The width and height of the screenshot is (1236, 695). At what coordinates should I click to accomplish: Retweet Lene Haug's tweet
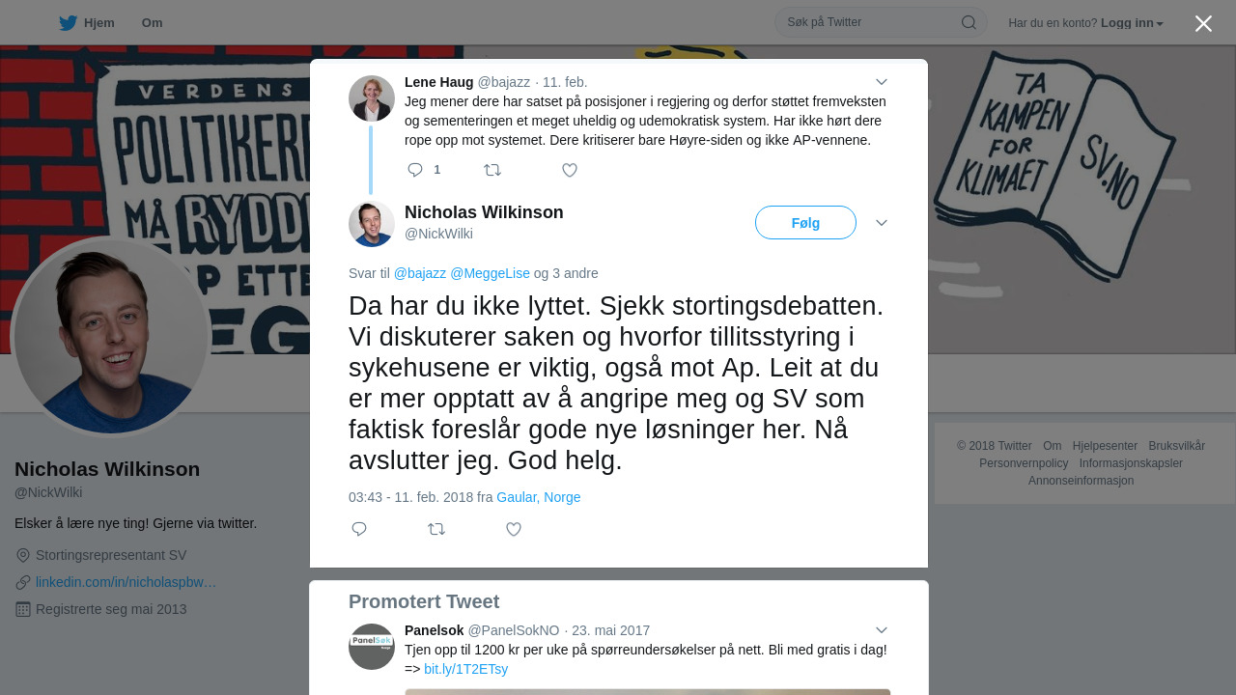(492, 170)
